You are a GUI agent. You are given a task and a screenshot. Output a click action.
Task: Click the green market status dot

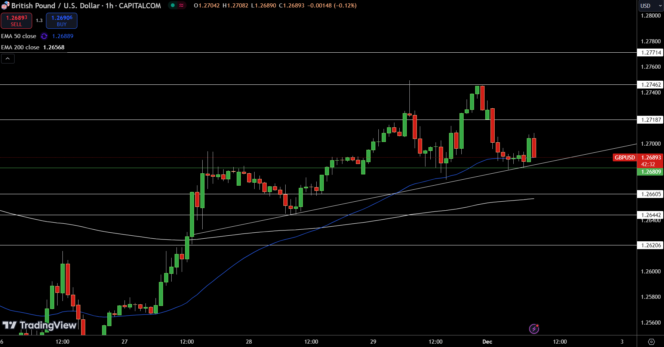173,6
